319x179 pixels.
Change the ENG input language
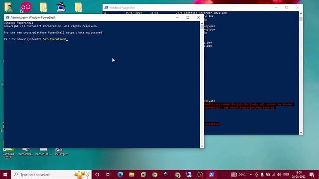point(286,175)
